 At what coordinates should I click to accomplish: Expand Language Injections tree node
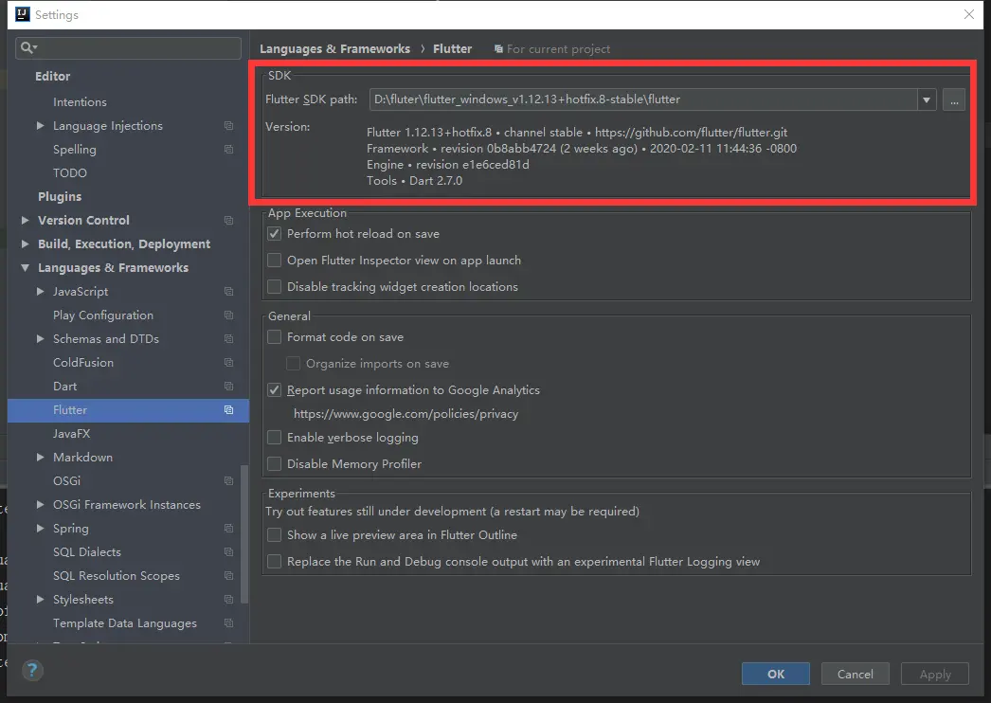click(41, 126)
